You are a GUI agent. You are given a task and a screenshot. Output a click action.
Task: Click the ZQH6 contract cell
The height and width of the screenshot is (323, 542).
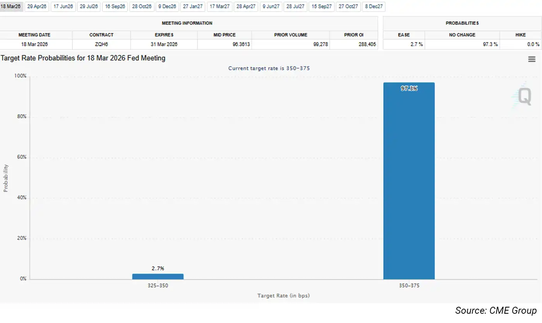pos(101,44)
